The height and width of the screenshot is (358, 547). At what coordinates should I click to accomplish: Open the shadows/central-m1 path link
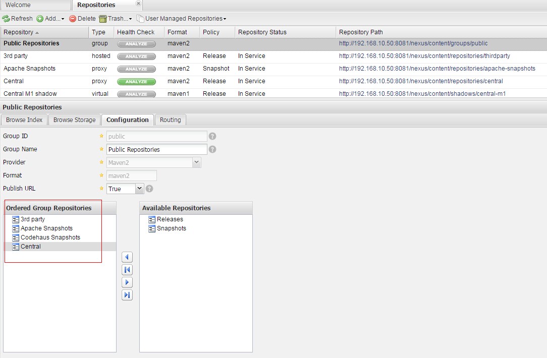tap(422, 93)
